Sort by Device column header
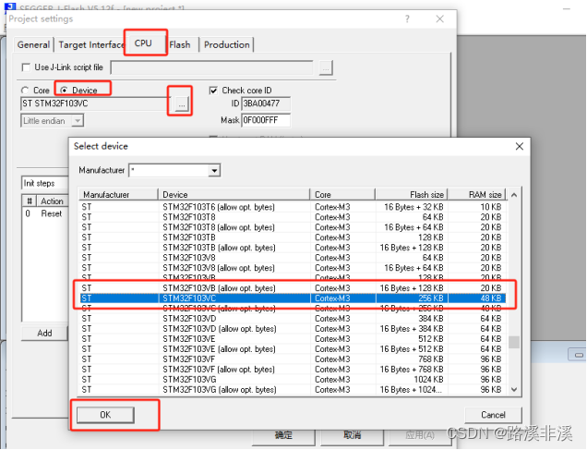 234,194
